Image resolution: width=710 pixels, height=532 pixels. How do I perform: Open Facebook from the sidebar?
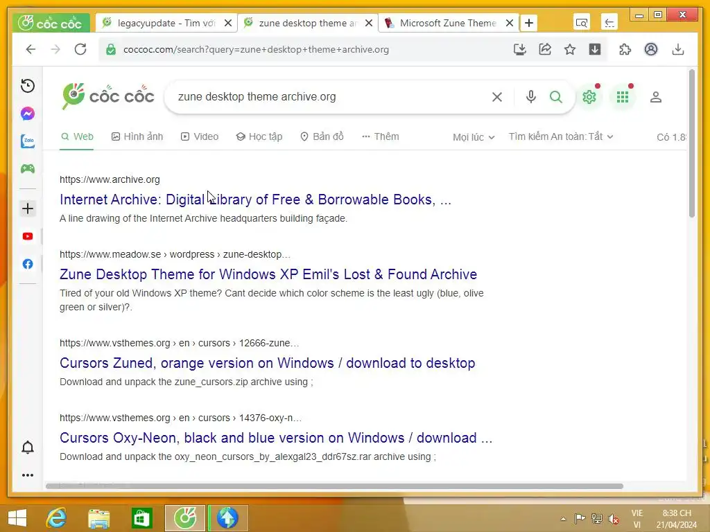(x=28, y=264)
